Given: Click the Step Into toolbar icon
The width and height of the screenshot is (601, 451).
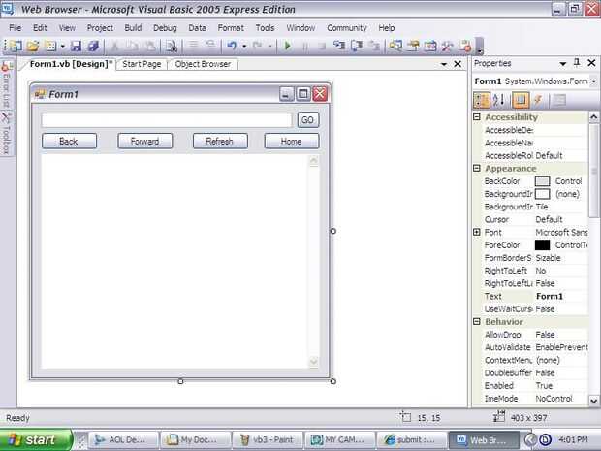Looking at the screenshot, I should click(x=339, y=46).
